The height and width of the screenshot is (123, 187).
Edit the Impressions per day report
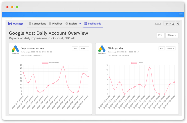(x=75, y=48)
